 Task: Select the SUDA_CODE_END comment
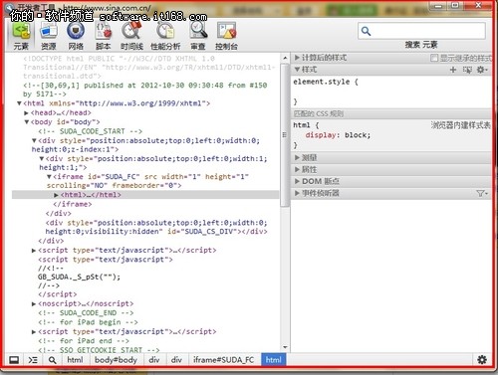(86, 313)
